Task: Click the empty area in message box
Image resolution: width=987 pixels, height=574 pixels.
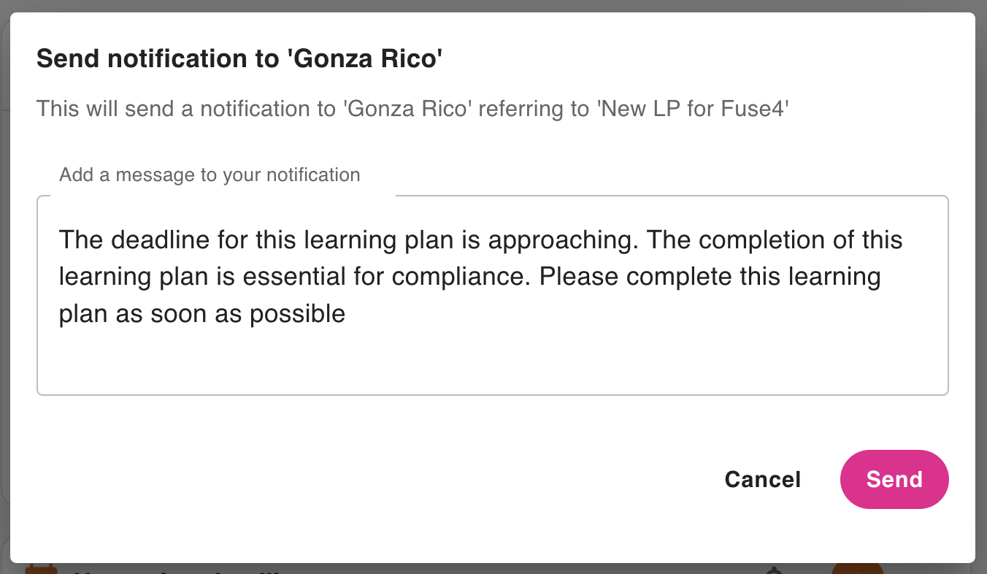Action: coord(493,363)
